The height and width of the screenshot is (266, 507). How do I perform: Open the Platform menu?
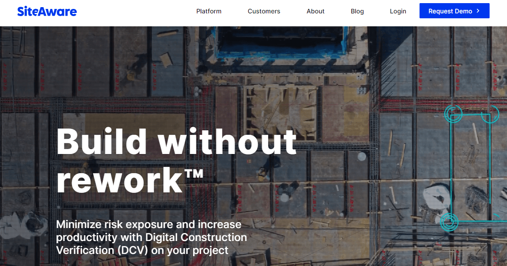(208, 11)
